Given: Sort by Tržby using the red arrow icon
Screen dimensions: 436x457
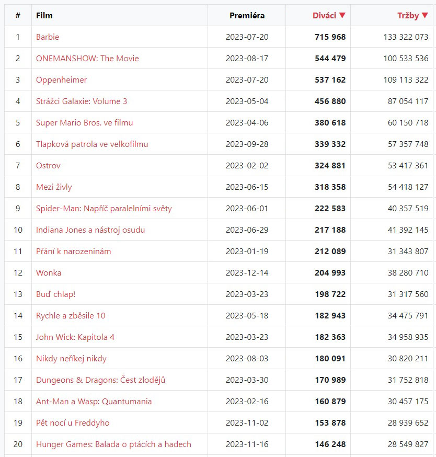Looking at the screenshot, I should click(425, 15).
